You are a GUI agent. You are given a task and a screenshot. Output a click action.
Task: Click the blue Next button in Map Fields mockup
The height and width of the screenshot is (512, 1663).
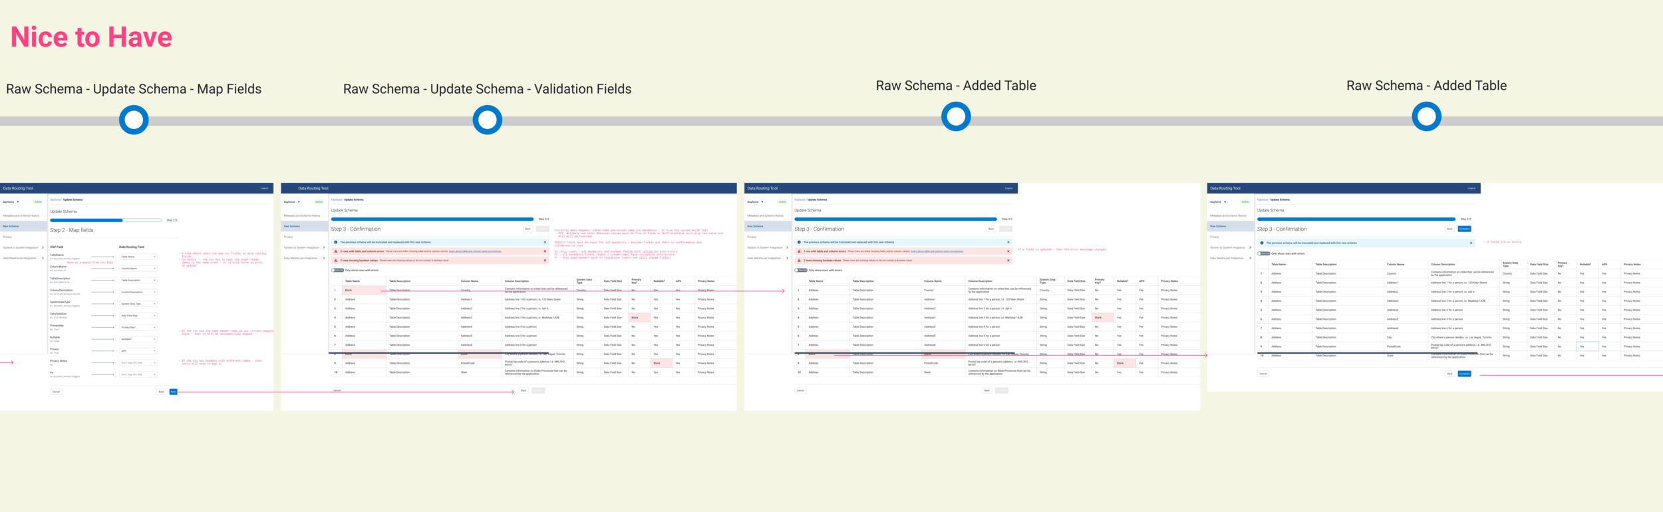pyautogui.click(x=173, y=392)
